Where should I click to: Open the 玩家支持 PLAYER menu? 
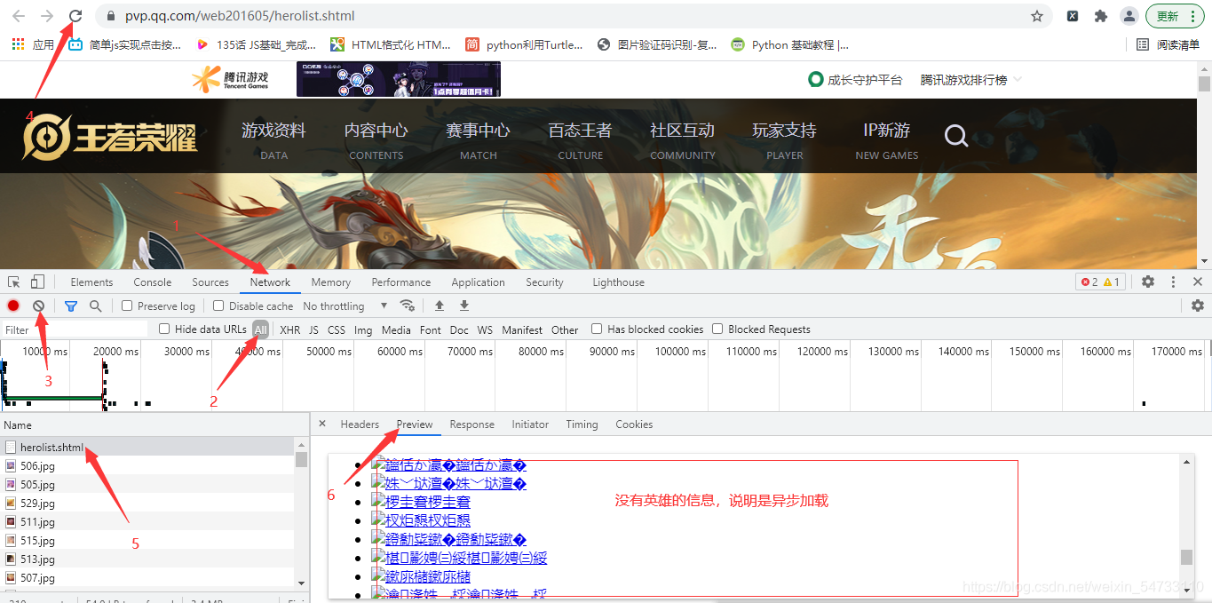pyautogui.click(x=785, y=140)
